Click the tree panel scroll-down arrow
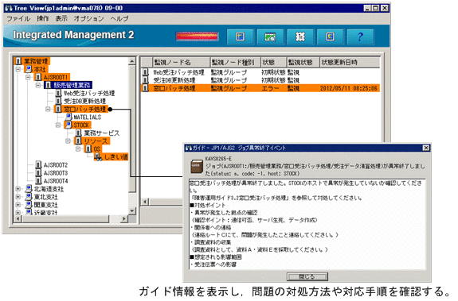The height and width of the screenshot is (301, 458). (x=132, y=210)
